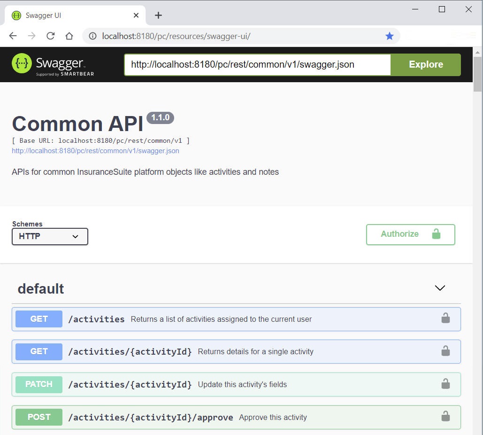Click the bookmark star in the address bar
The width and height of the screenshot is (483, 435).
(390, 35)
